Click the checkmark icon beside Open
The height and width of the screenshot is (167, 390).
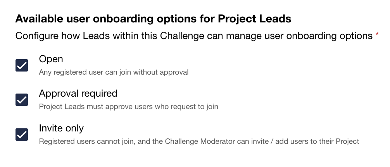22,65
